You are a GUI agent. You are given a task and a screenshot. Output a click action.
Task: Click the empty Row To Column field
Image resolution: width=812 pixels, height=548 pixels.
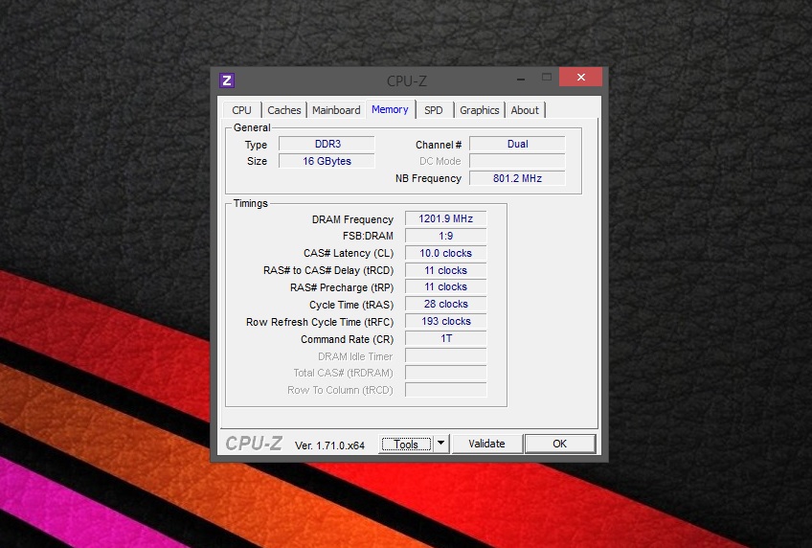coord(446,390)
